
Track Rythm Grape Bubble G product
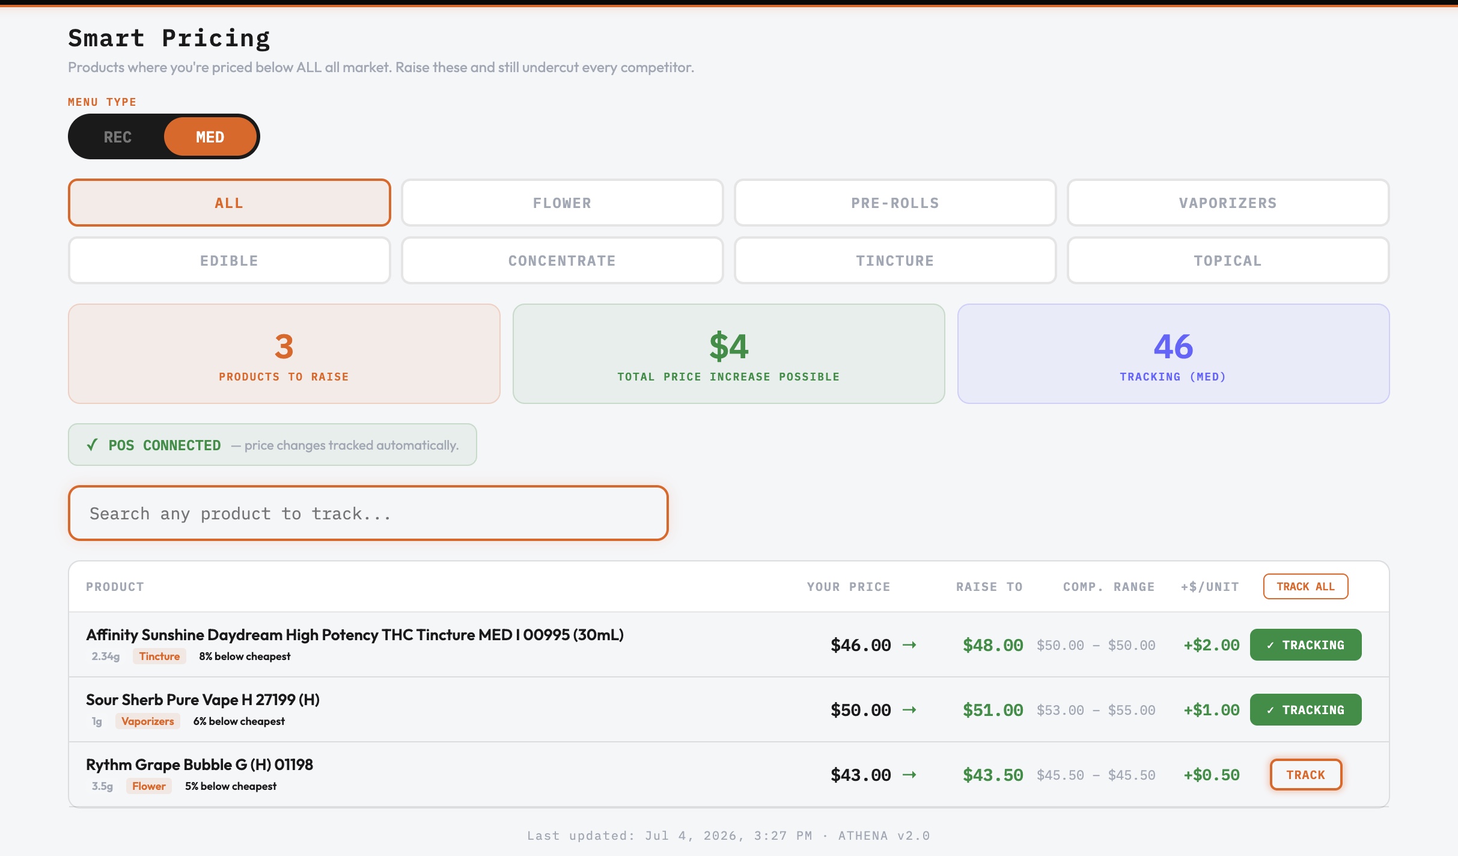point(1306,775)
